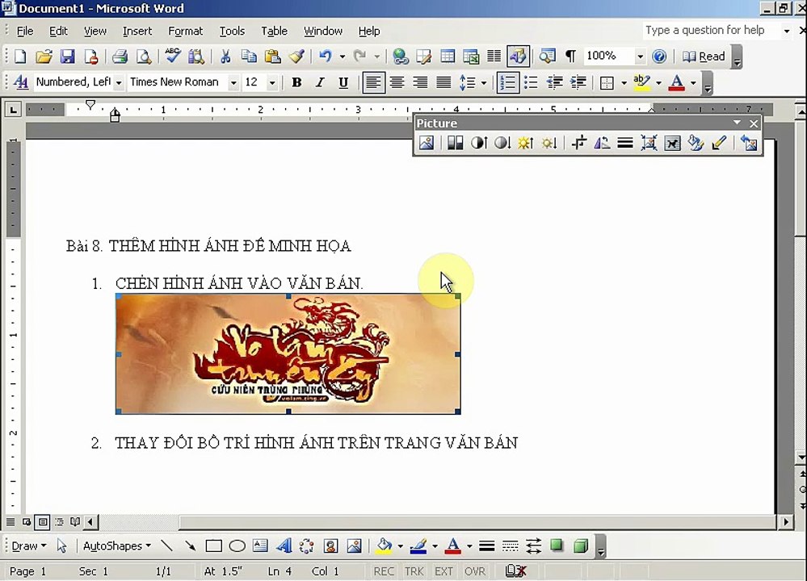Viewport: 807px width, 581px height.
Task: Toggle numbered list formatting
Action: point(507,82)
